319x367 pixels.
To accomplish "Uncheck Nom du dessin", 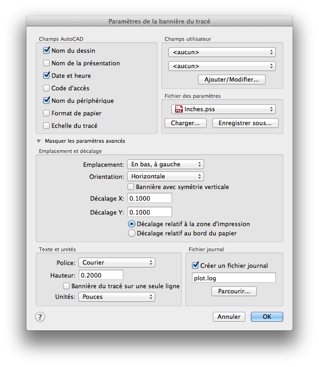I will coord(46,51).
